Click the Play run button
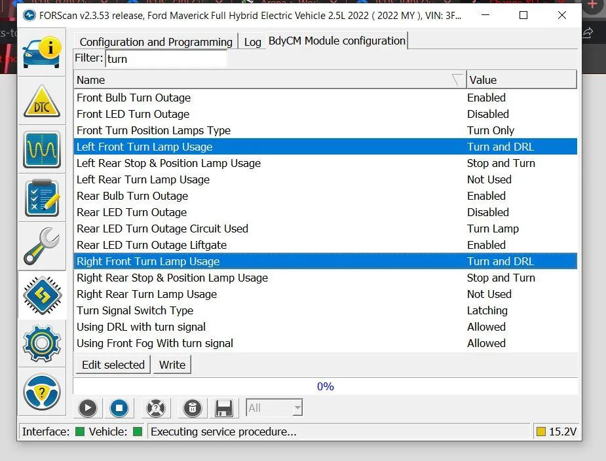This screenshot has height=461, width=606. point(88,408)
